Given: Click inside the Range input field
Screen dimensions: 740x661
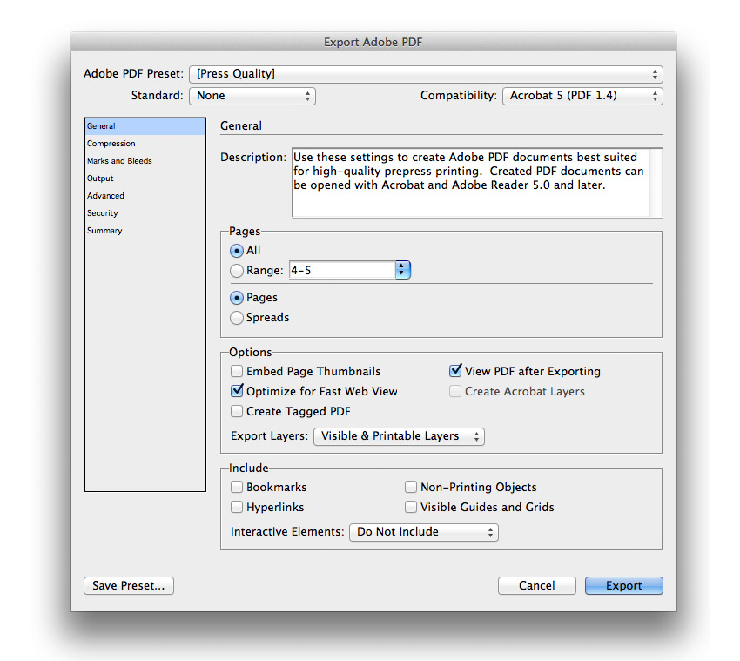Looking at the screenshot, I should click(342, 271).
